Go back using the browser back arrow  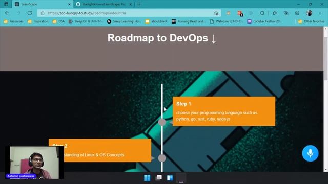pyautogui.click(x=7, y=13)
